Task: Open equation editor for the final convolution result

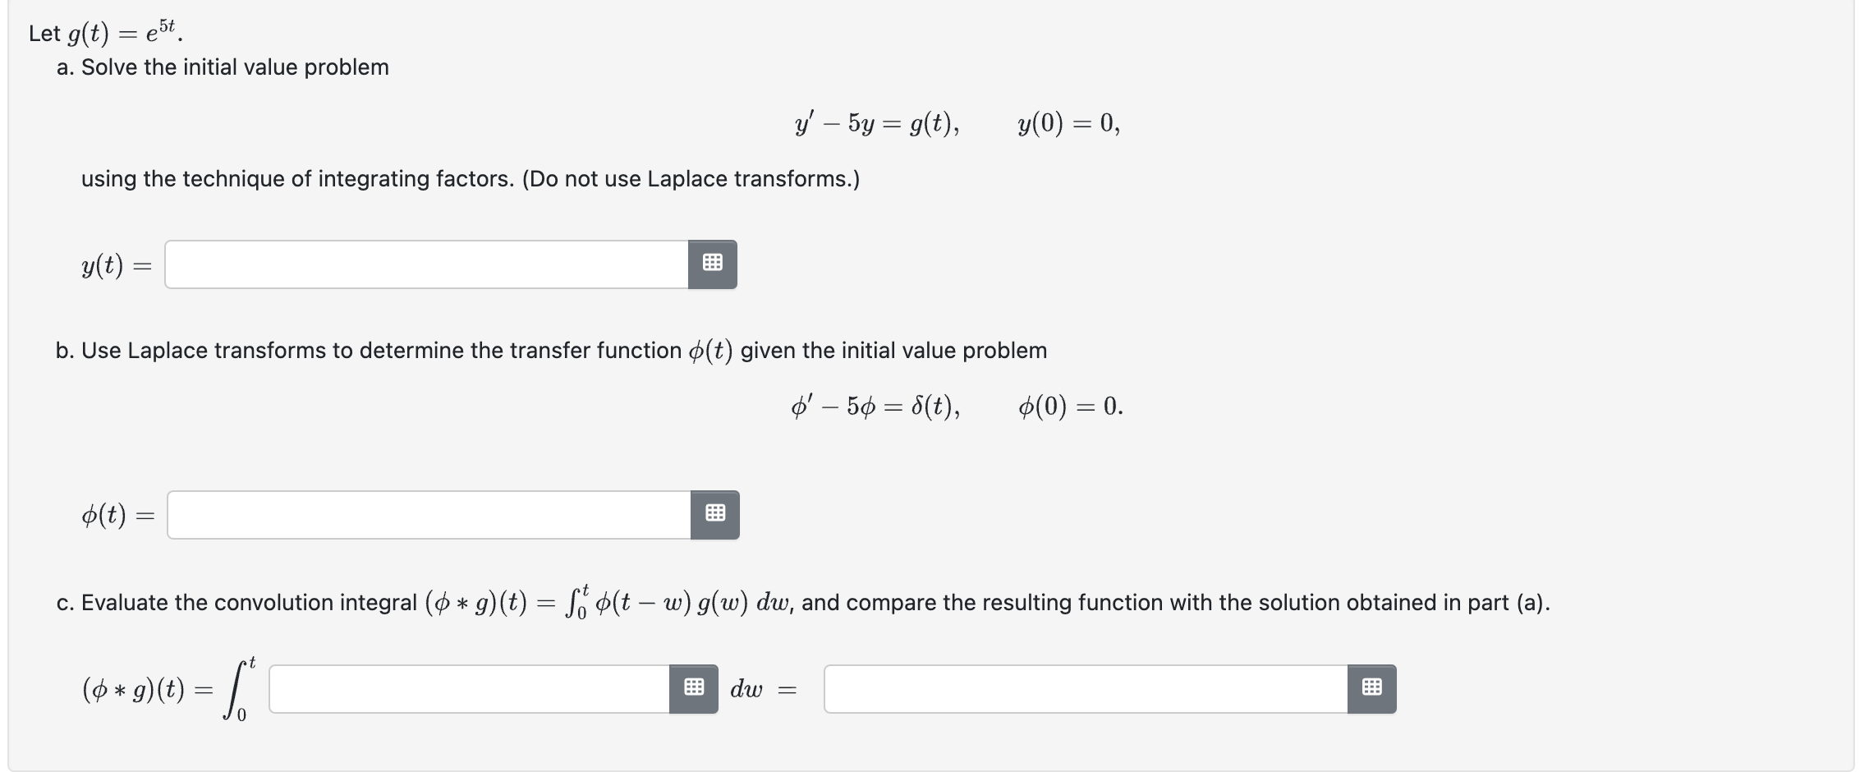Action: point(1372,689)
